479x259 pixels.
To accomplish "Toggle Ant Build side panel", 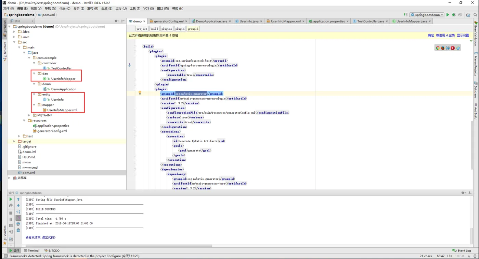I will click(476, 111).
